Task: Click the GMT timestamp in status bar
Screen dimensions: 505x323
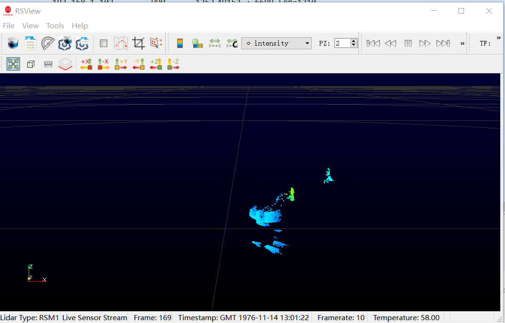Action: pyautogui.click(x=244, y=317)
